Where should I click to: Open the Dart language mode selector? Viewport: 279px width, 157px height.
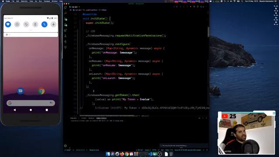pos(162,150)
